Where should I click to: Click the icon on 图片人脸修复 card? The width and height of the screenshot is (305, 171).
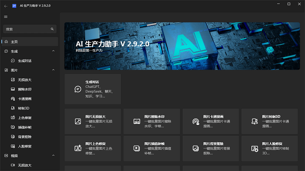[x=254, y=149]
